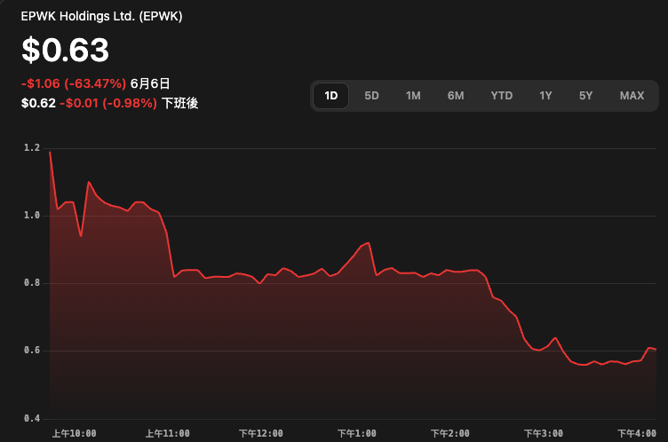Click the 下午3:00 time axis label
668x442 pixels.
pos(543,433)
